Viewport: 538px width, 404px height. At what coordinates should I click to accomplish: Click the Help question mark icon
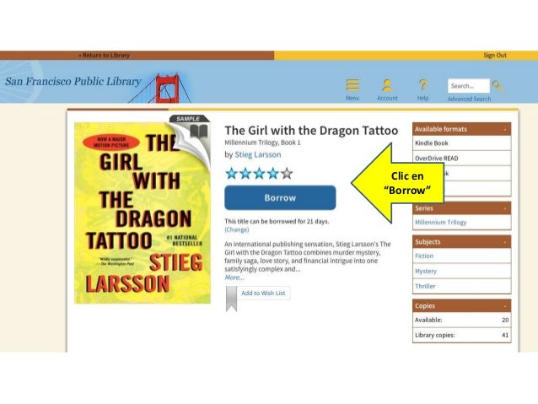pyautogui.click(x=422, y=85)
